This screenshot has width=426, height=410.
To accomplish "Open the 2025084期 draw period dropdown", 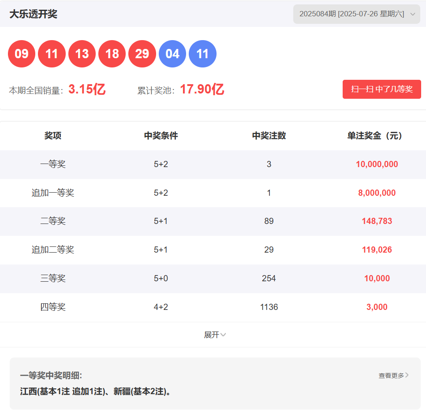I will 356,14.
